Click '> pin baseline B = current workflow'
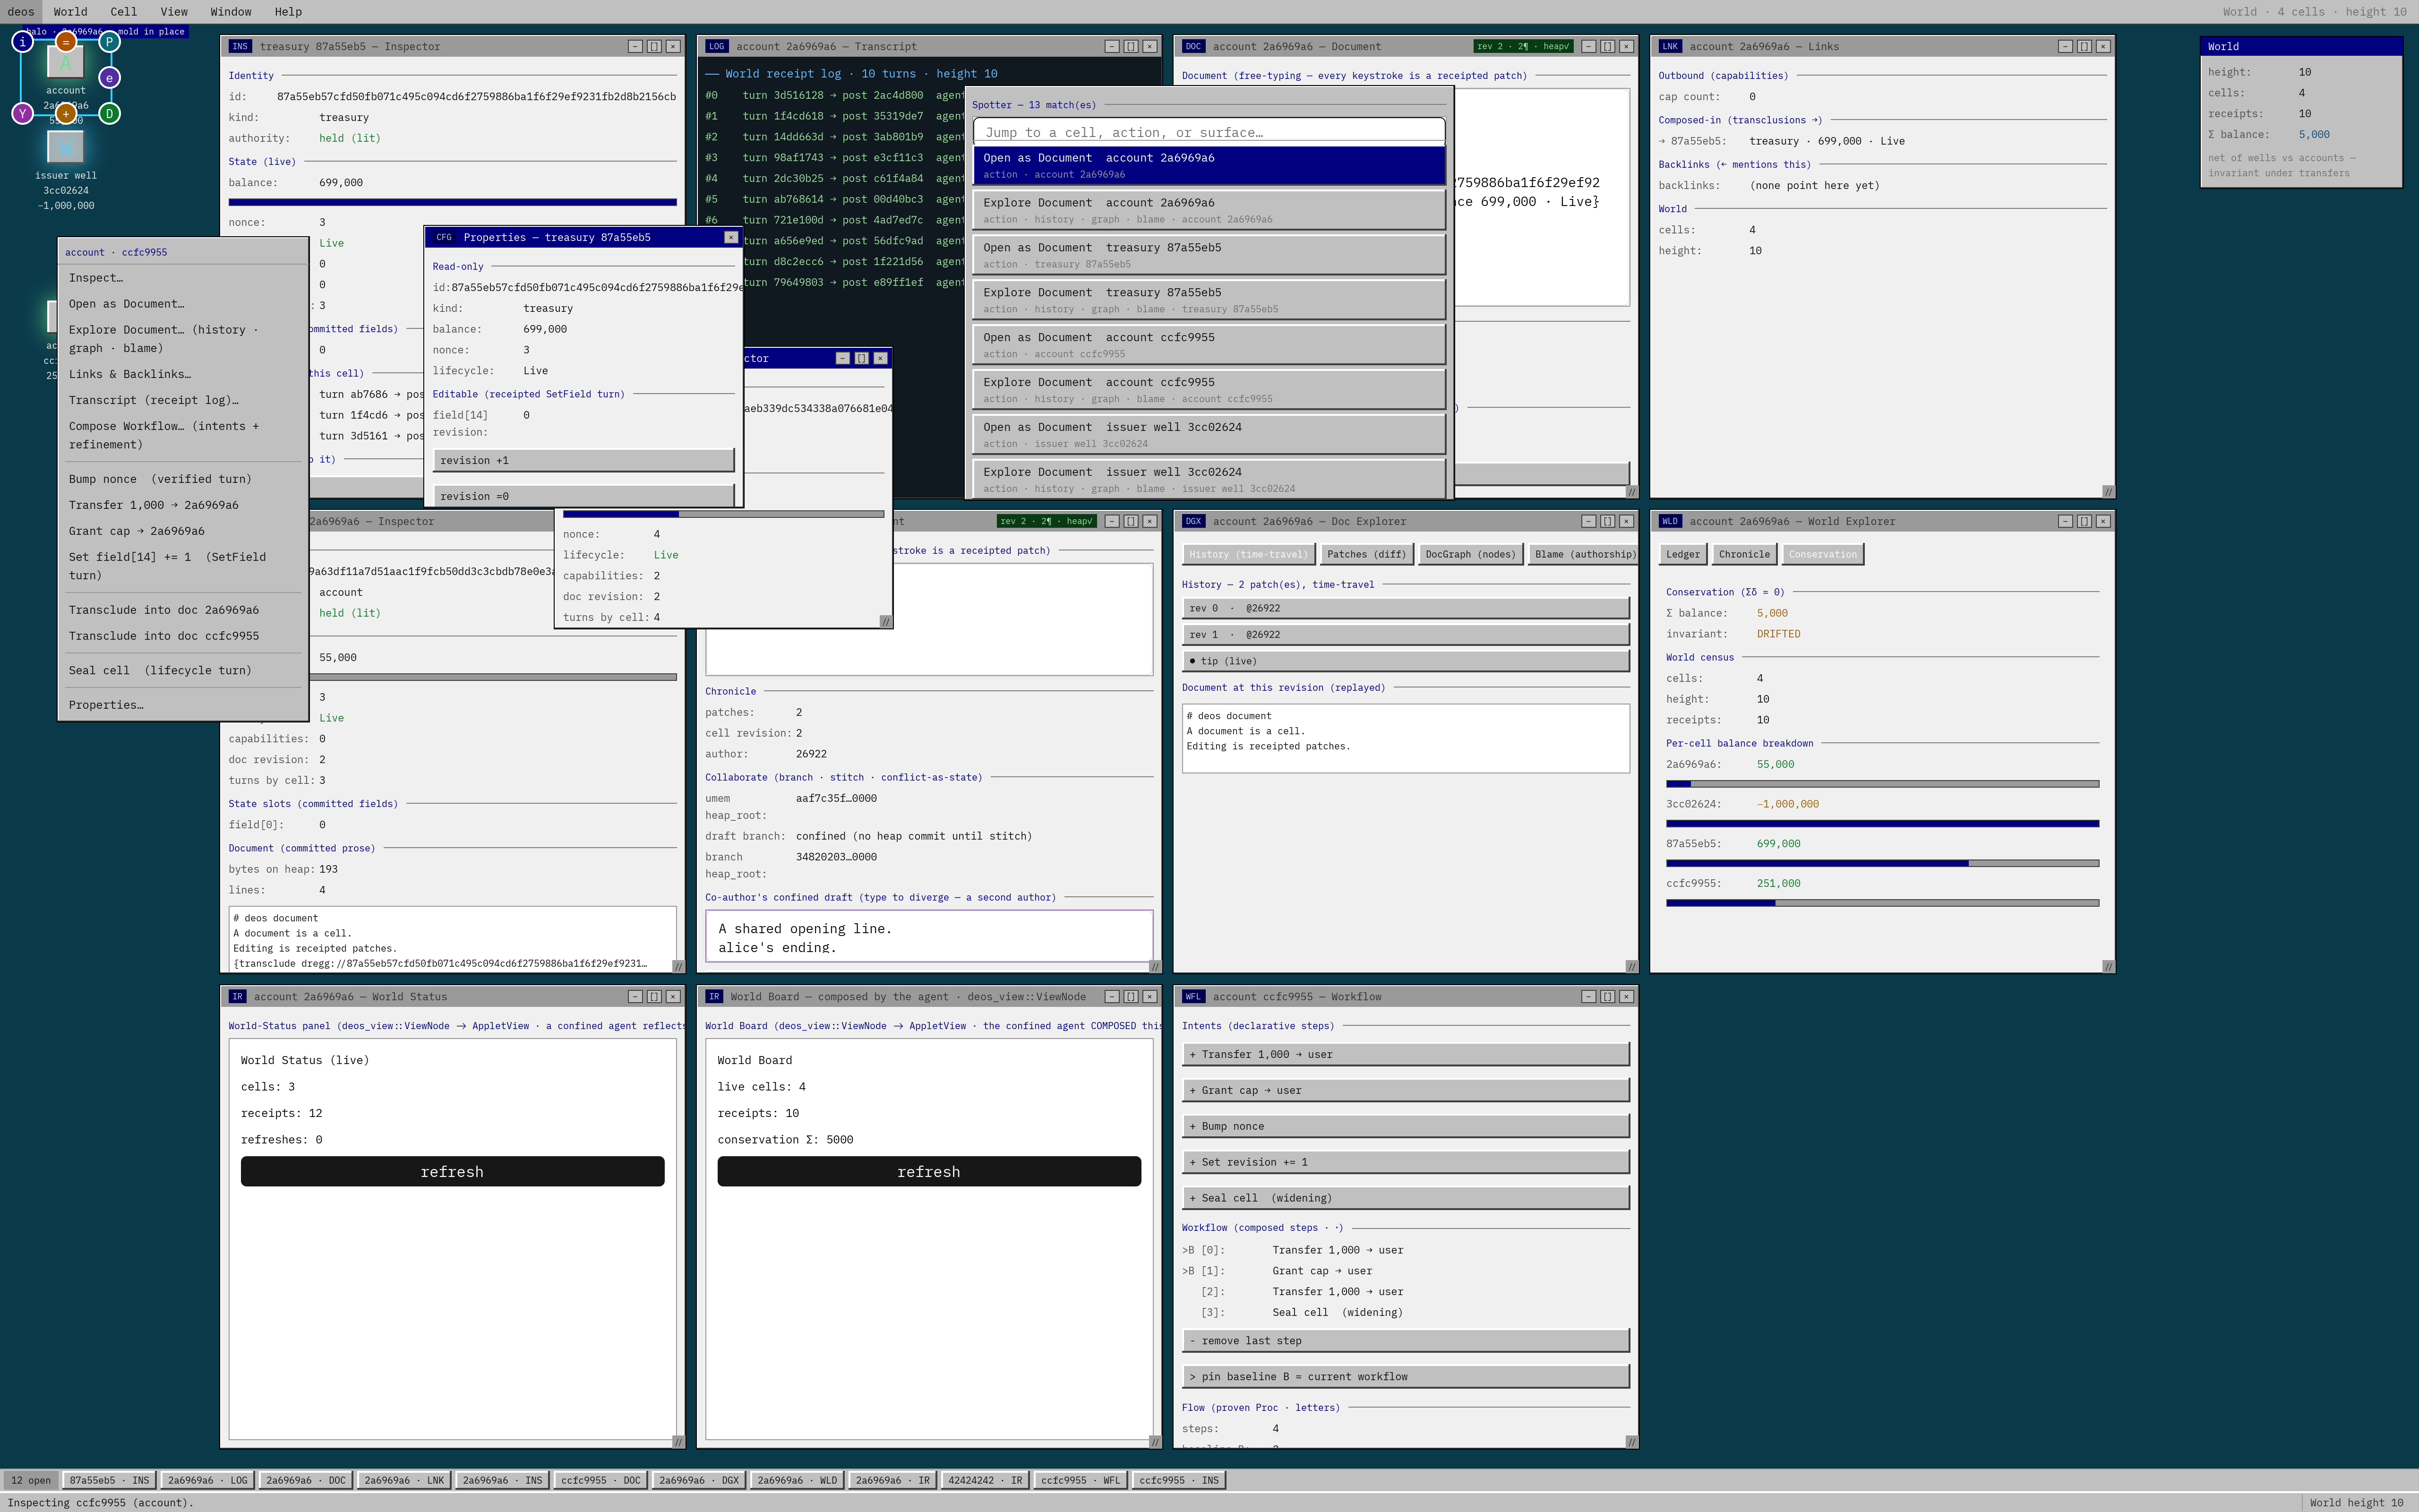The image size is (2419, 1512). click(1406, 1377)
